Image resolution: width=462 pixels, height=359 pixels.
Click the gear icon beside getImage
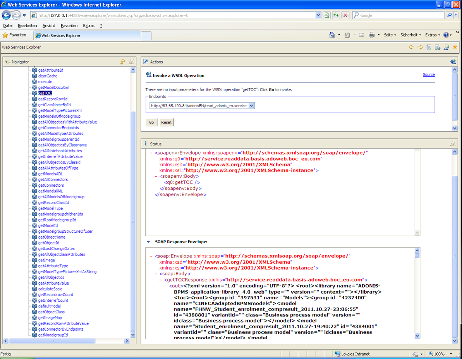point(34,260)
